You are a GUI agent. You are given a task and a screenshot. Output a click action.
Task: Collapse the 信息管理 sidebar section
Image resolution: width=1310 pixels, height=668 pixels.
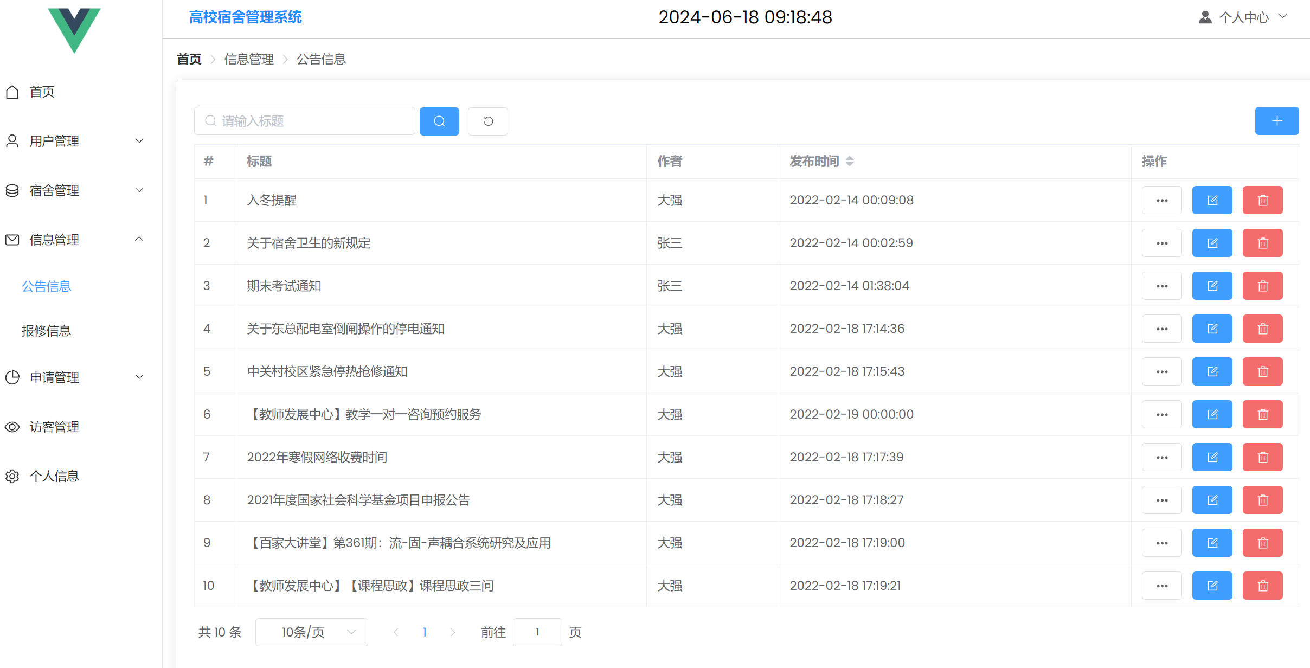tap(139, 239)
